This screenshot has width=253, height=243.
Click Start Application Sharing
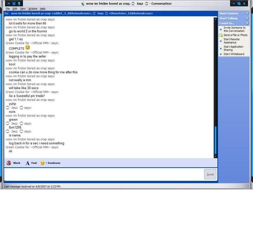point(233,48)
